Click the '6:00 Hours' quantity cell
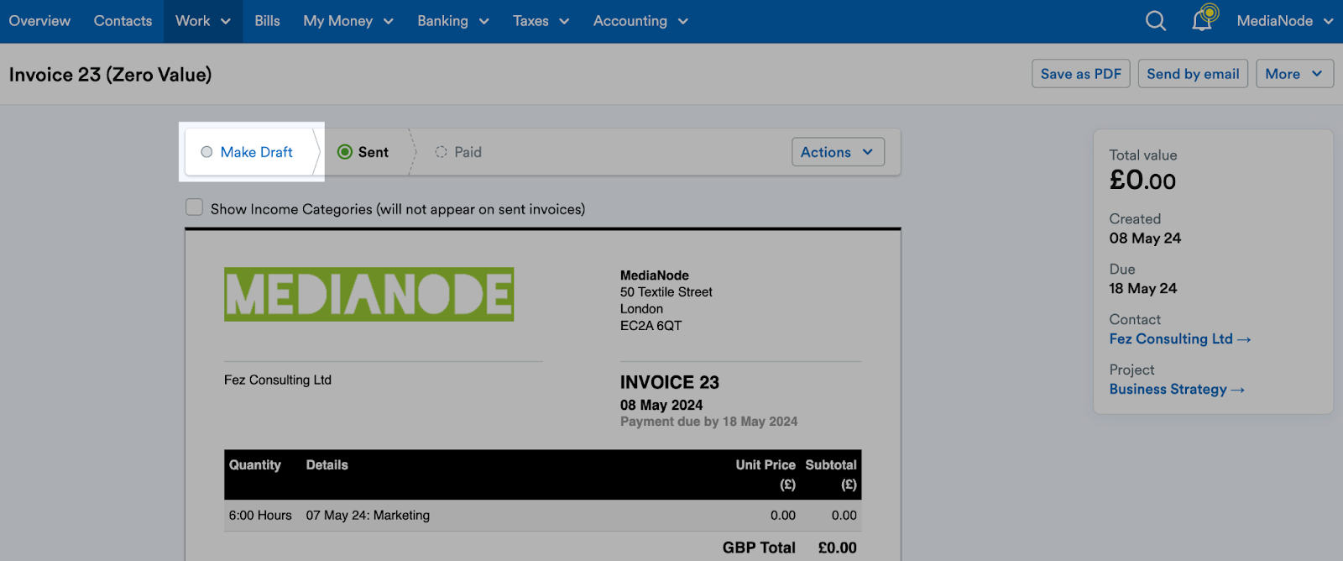Image resolution: width=1343 pixels, height=561 pixels. click(260, 516)
